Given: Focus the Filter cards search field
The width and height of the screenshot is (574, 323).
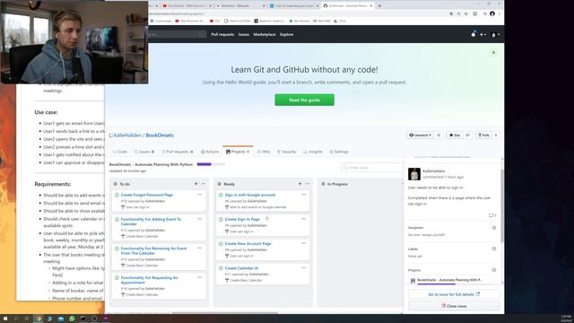Looking at the screenshot, I should [371, 168].
